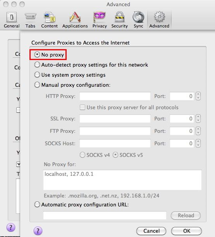This screenshot has height=237, width=215.
Task: Open the Advanced gear icon
Action: pyautogui.click(x=159, y=17)
